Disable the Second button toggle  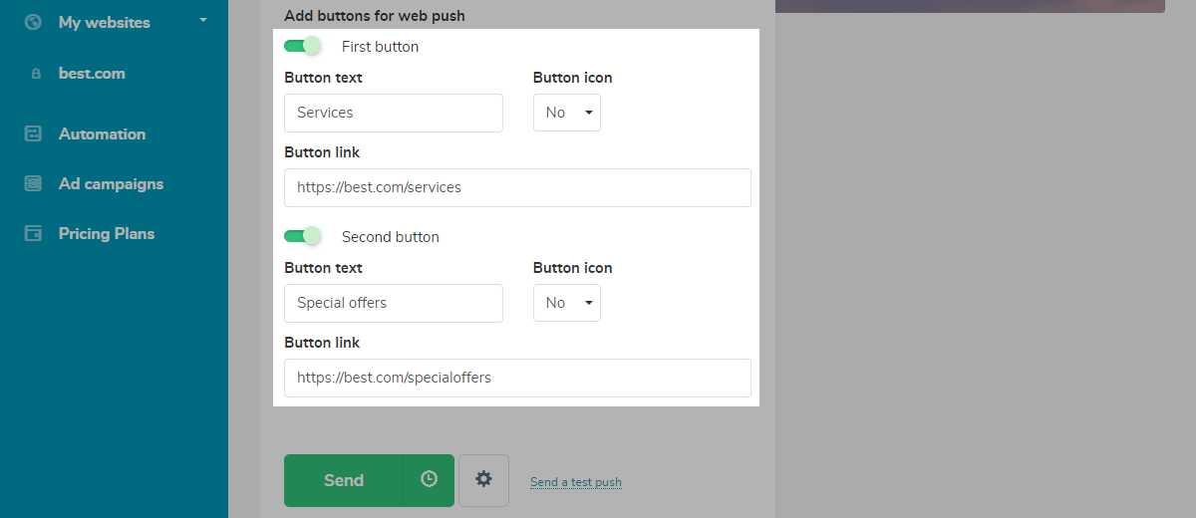click(x=303, y=236)
